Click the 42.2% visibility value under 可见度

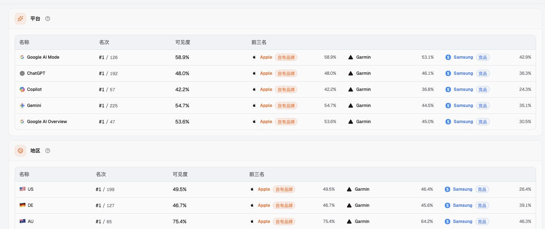(182, 89)
